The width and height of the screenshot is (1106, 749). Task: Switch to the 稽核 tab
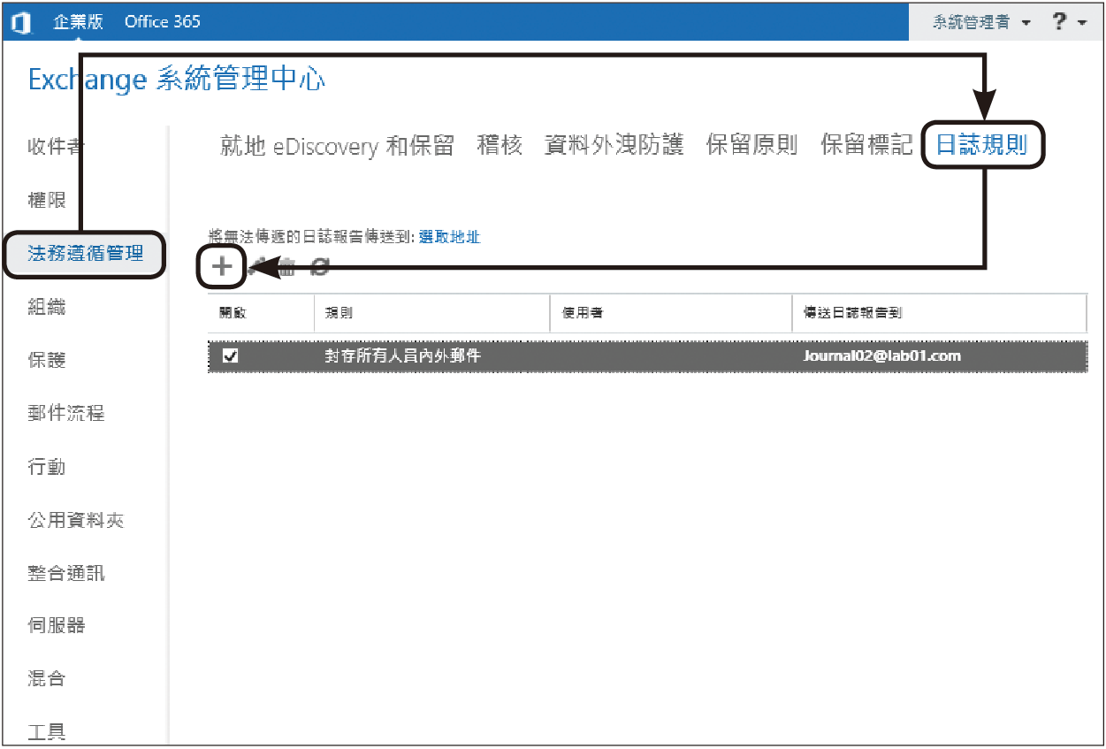500,145
